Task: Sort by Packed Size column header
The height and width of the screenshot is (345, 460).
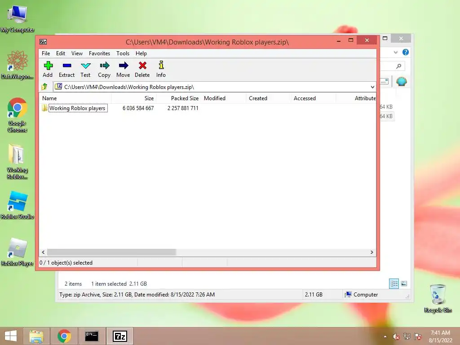Action: pos(178,98)
